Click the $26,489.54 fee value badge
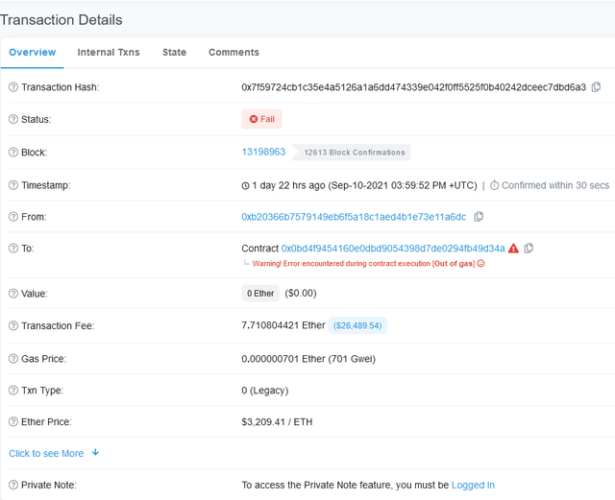The image size is (615, 500). 357,325
